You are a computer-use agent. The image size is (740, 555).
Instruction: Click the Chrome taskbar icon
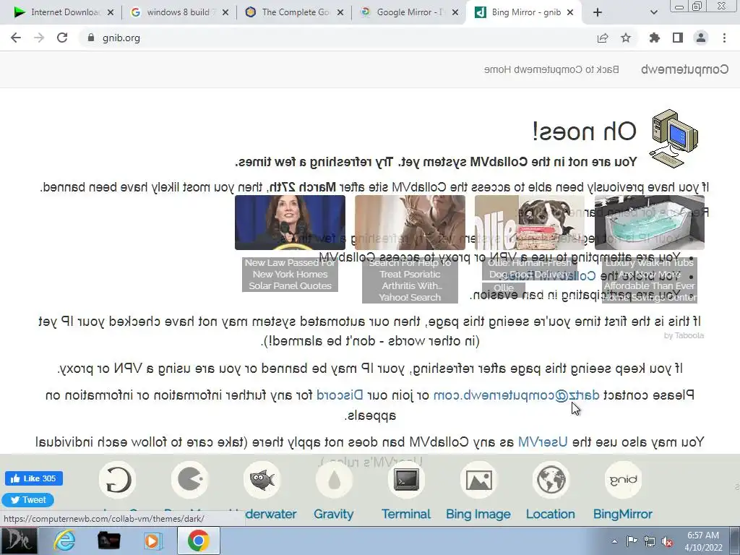pos(198,541)
